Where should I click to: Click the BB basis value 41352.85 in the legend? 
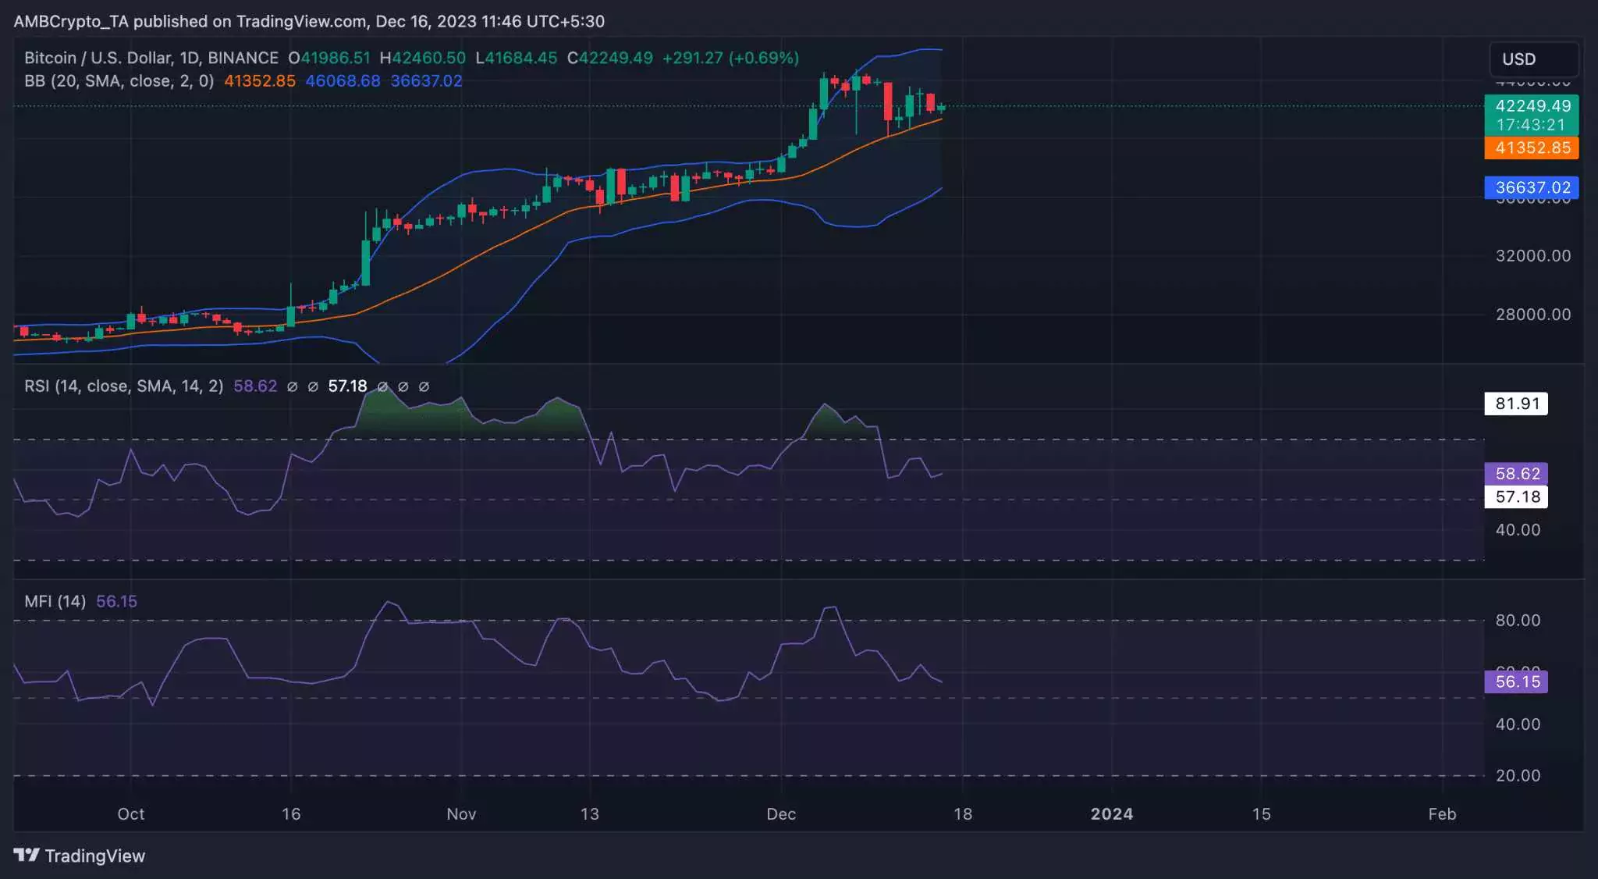point(260,81)
